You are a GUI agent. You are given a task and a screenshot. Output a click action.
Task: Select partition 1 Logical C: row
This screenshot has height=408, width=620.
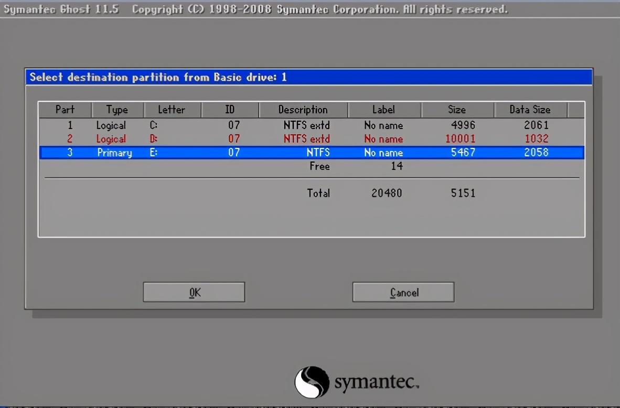(x=311, y=125)
